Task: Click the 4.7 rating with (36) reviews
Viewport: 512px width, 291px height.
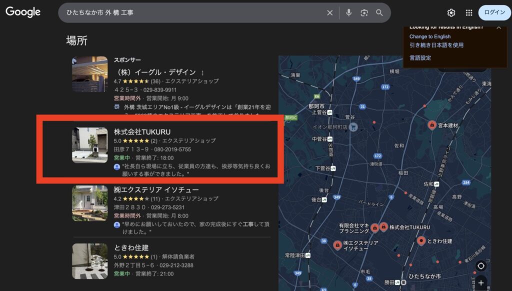Action: point(137,81)
